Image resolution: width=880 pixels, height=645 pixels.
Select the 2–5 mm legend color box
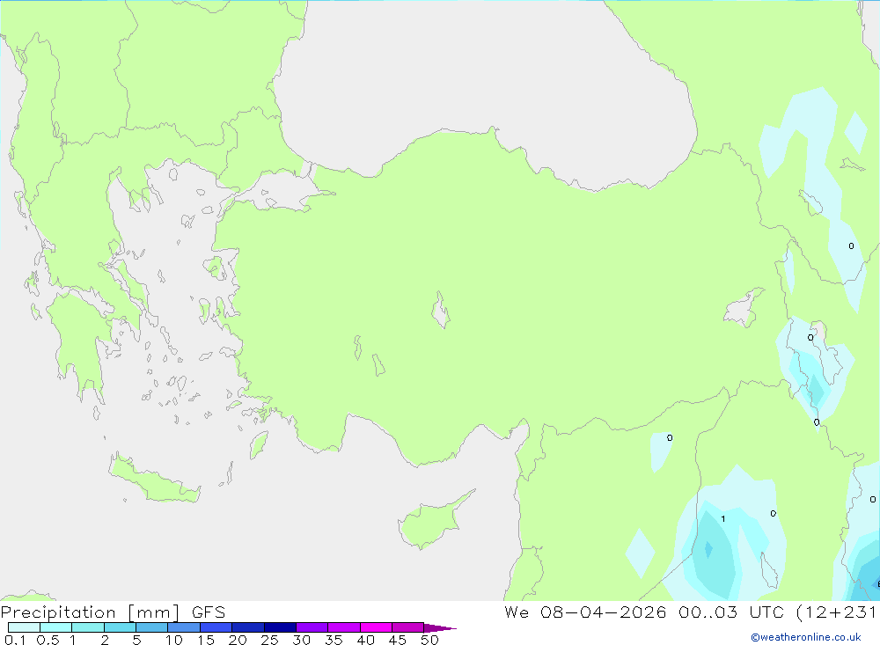tap(120, 627)
